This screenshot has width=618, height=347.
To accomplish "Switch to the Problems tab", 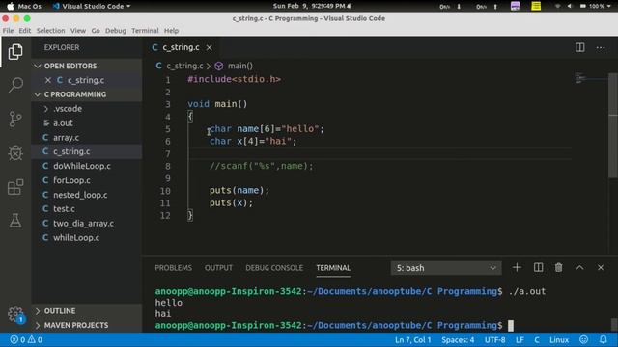I will [x=174, y=268].
